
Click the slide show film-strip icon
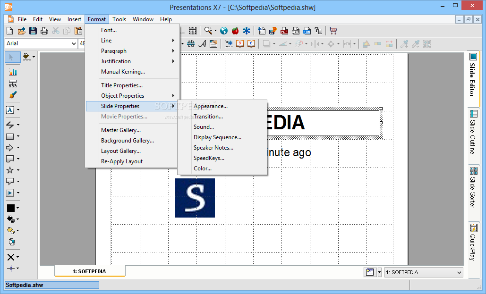(x=193, y=31)
